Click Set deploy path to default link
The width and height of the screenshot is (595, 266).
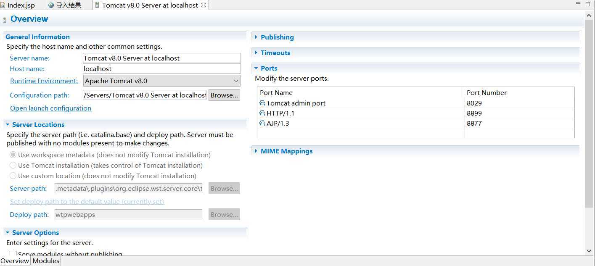pos(87,201)
